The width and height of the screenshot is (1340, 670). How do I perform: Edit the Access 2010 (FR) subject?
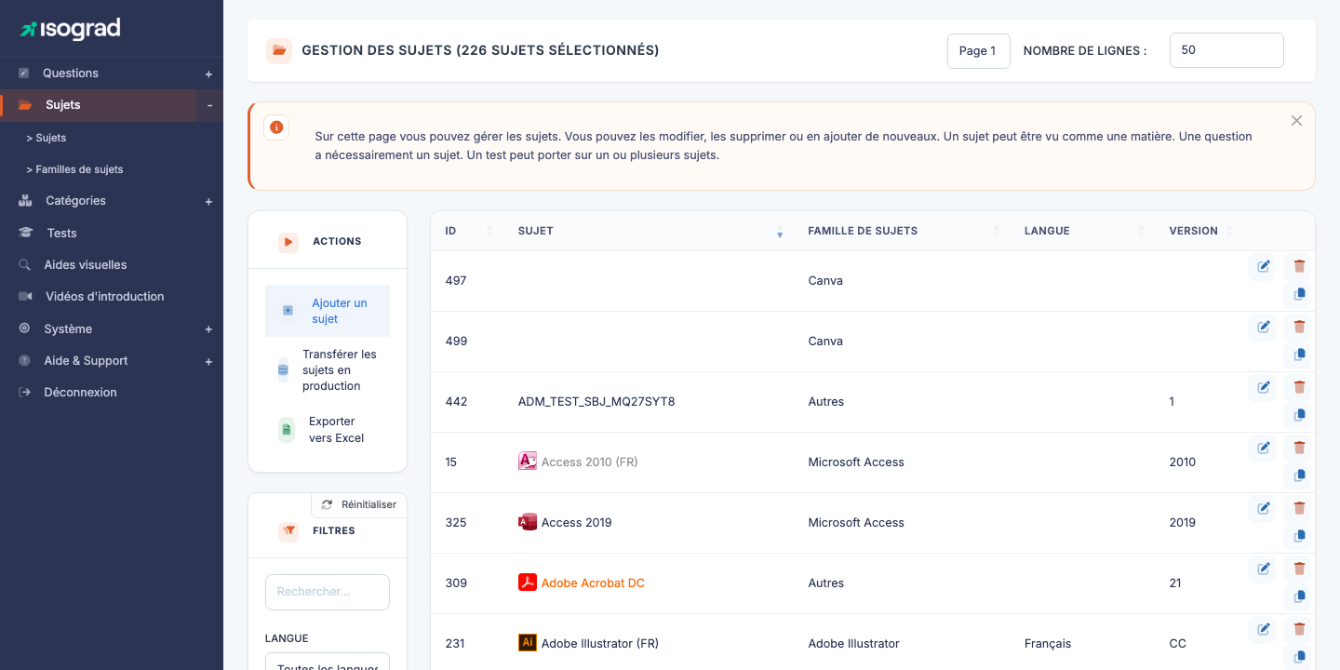click(x=1263, y=448)
